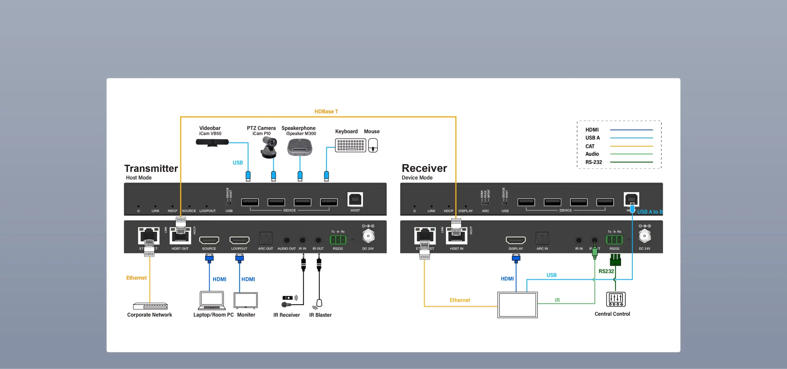The image size is (787, 369).
Task: Click the HDMI legend color line
Action: 631,130
